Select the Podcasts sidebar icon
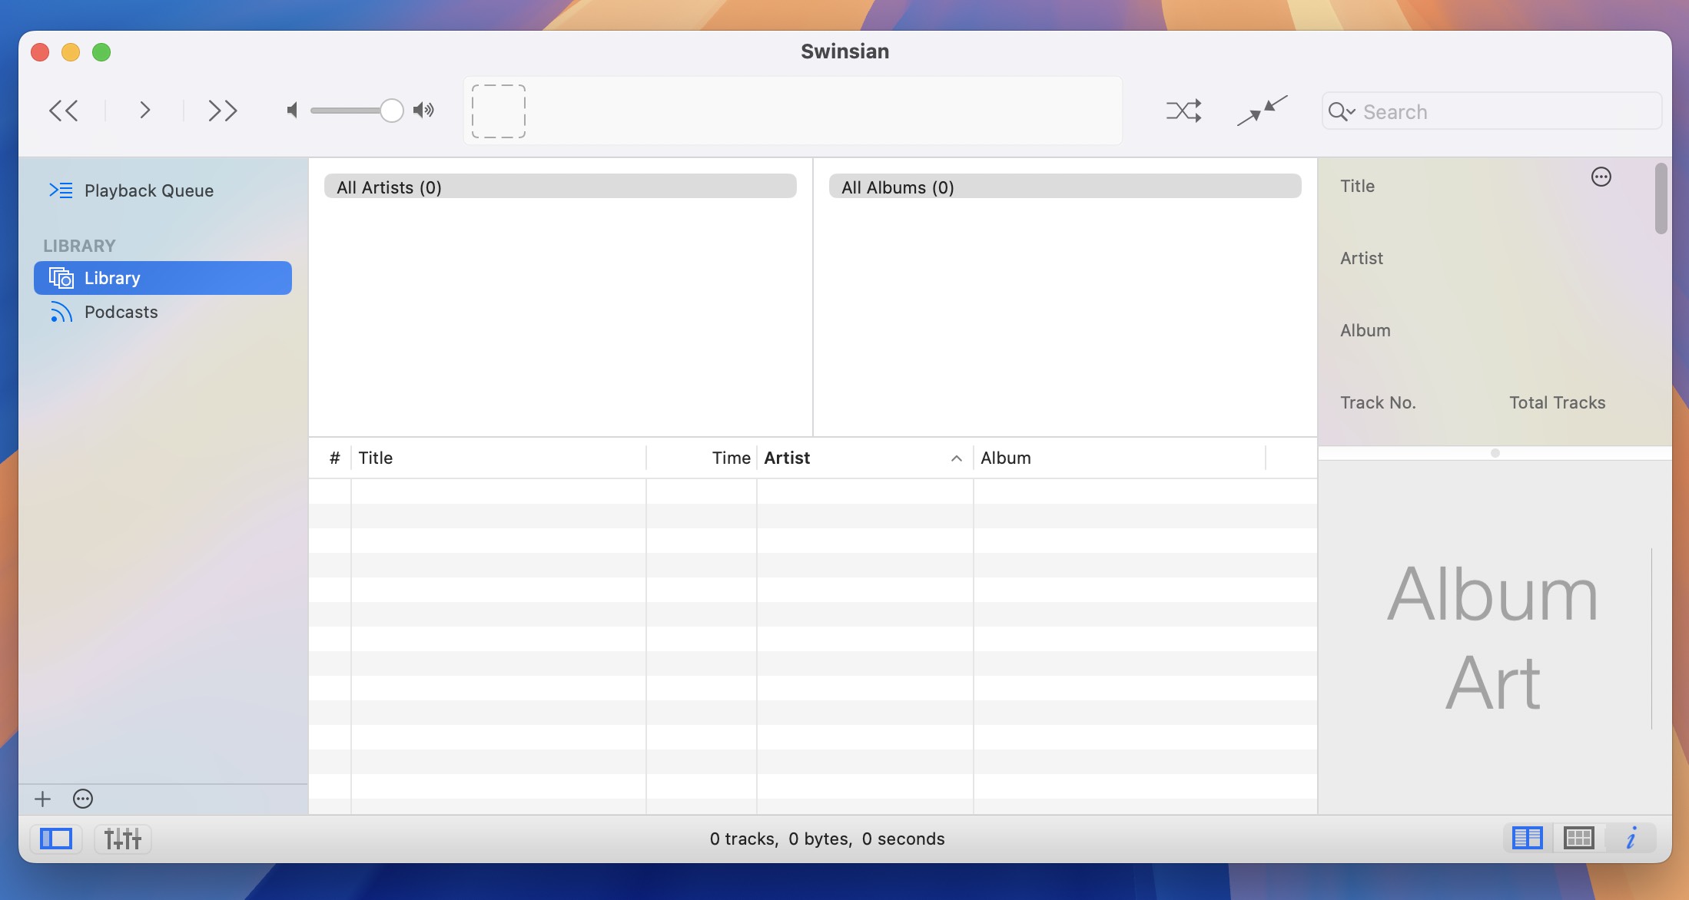Viewport: 1689px width, 900px height. tap(60, 312)
